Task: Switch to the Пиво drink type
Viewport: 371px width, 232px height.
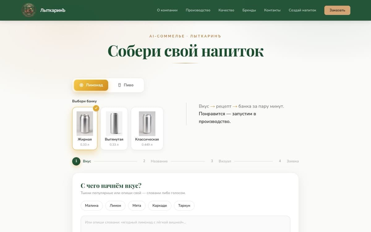Action: 126,85
